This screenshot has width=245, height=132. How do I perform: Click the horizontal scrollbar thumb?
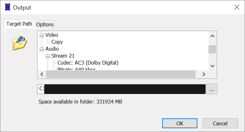tap(121, 74)
